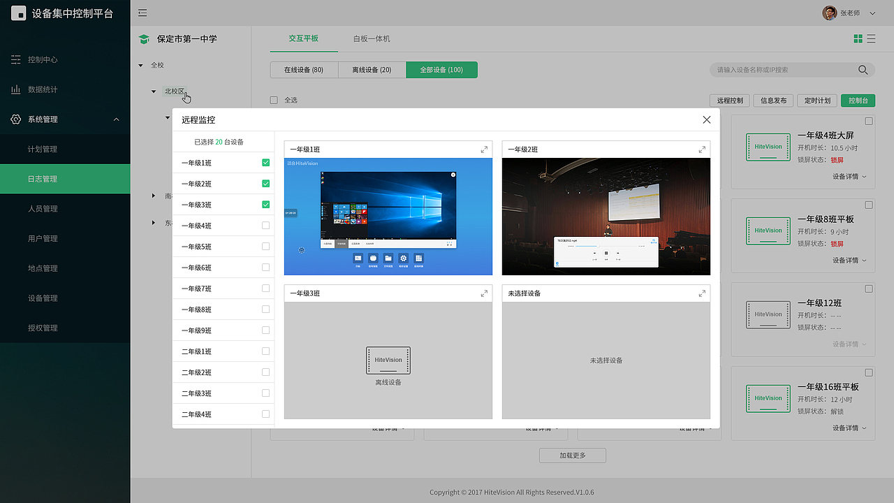Click the search magnifier icon

(x=863, y=70)
